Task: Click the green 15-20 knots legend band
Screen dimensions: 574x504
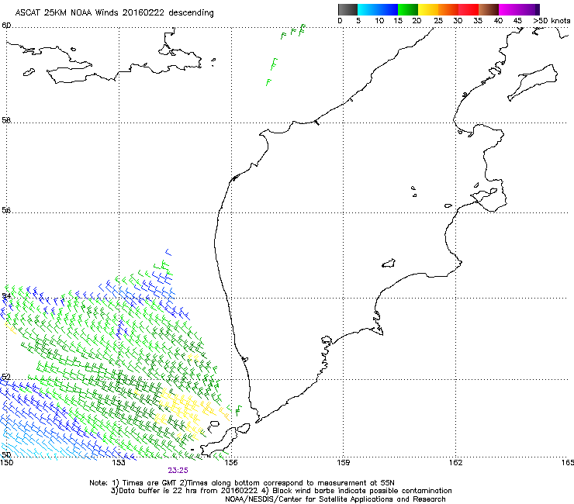Action: [x=408, y=9]
